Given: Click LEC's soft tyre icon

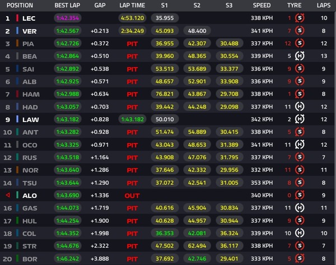Looking at the screenshot, I should 300,18.
